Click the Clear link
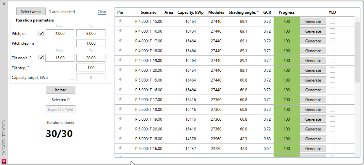Screen dimensions: 364x165 102,12
